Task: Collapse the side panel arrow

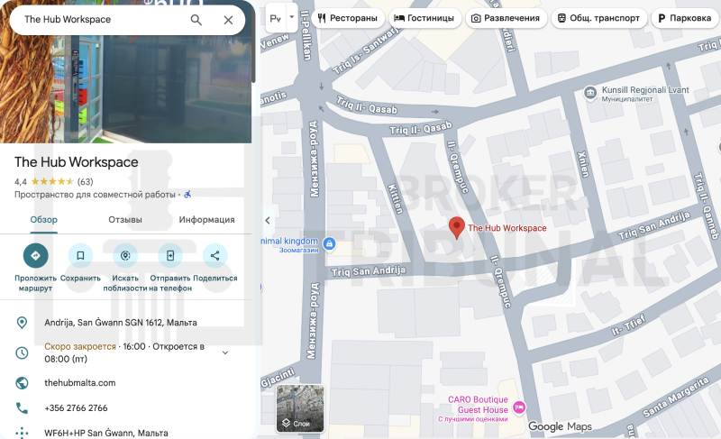Action: (x=268, y=220)
